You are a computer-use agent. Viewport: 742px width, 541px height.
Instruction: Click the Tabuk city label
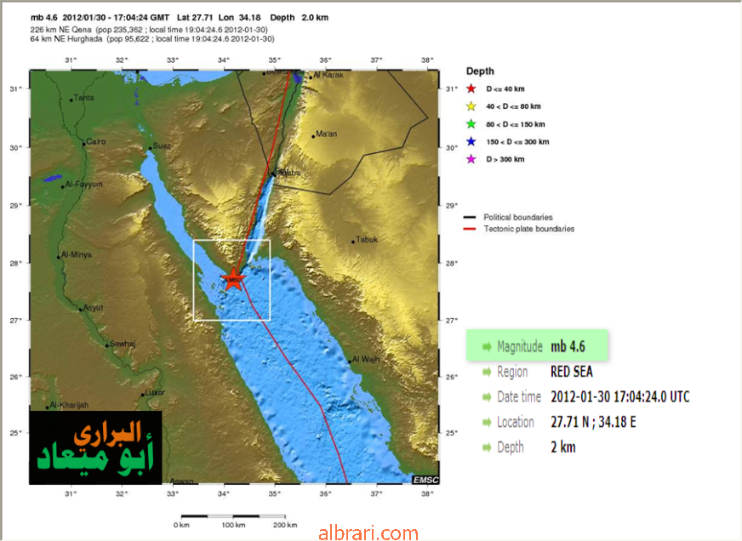367,239
